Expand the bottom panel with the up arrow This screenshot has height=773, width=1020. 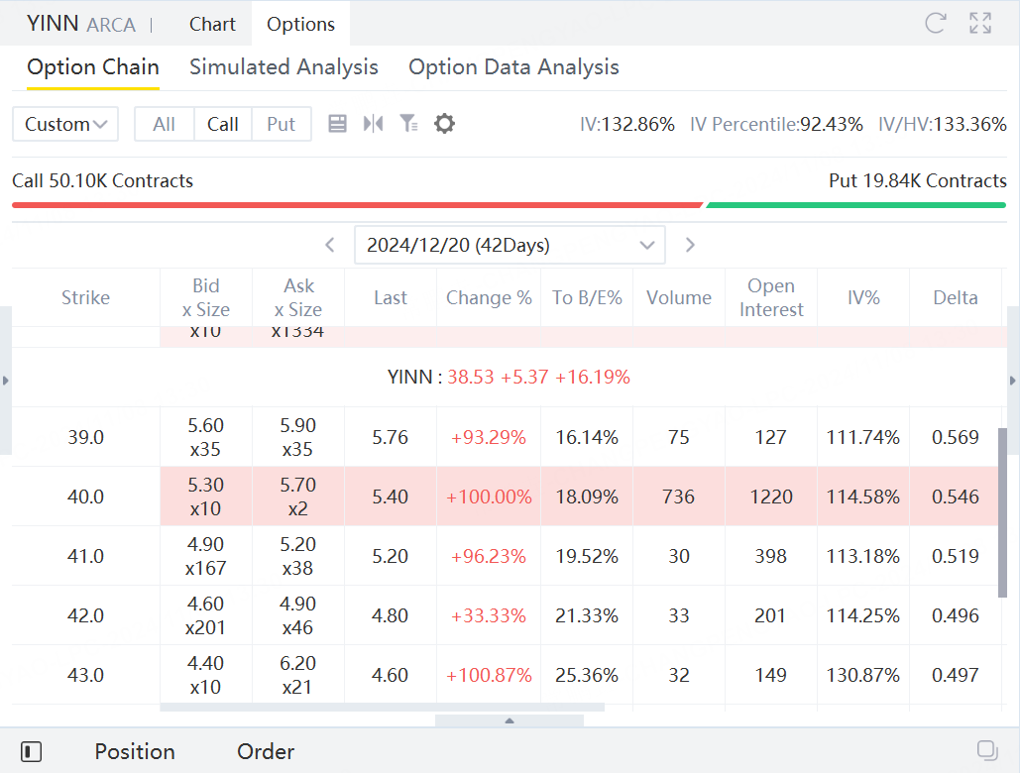pyautogui.click(x=510, y=720)
